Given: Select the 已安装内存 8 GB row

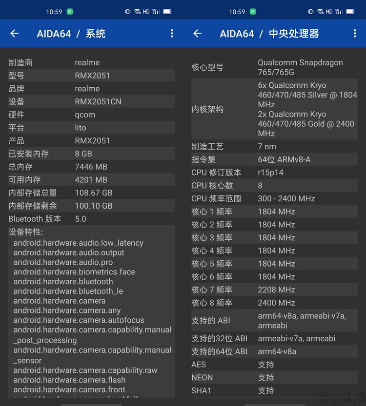Looking at the screenshot, I should (x=92, y=154).
